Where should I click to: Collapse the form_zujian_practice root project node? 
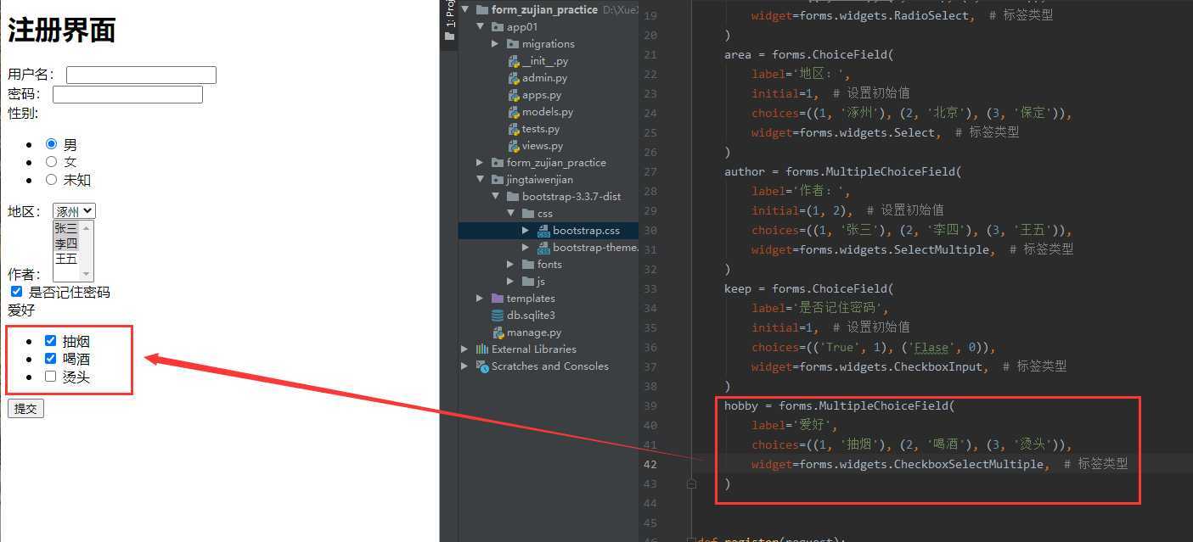click(x=465, y=10)
